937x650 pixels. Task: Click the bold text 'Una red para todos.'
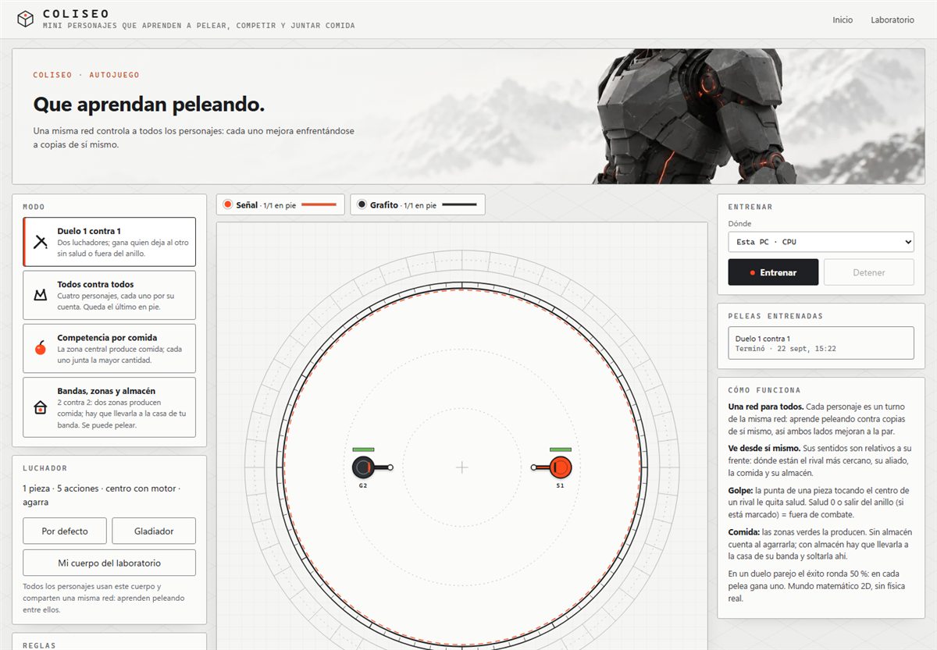(x=765, y=407)
